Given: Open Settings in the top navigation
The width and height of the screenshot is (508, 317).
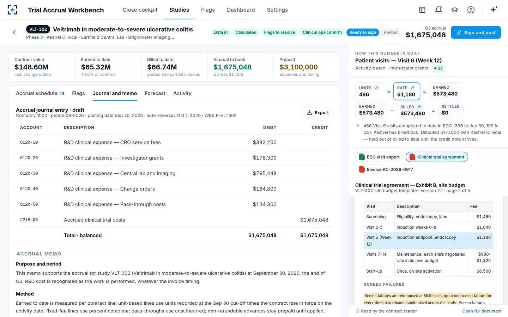Looking at the screenshot, I should pos(277,10).
